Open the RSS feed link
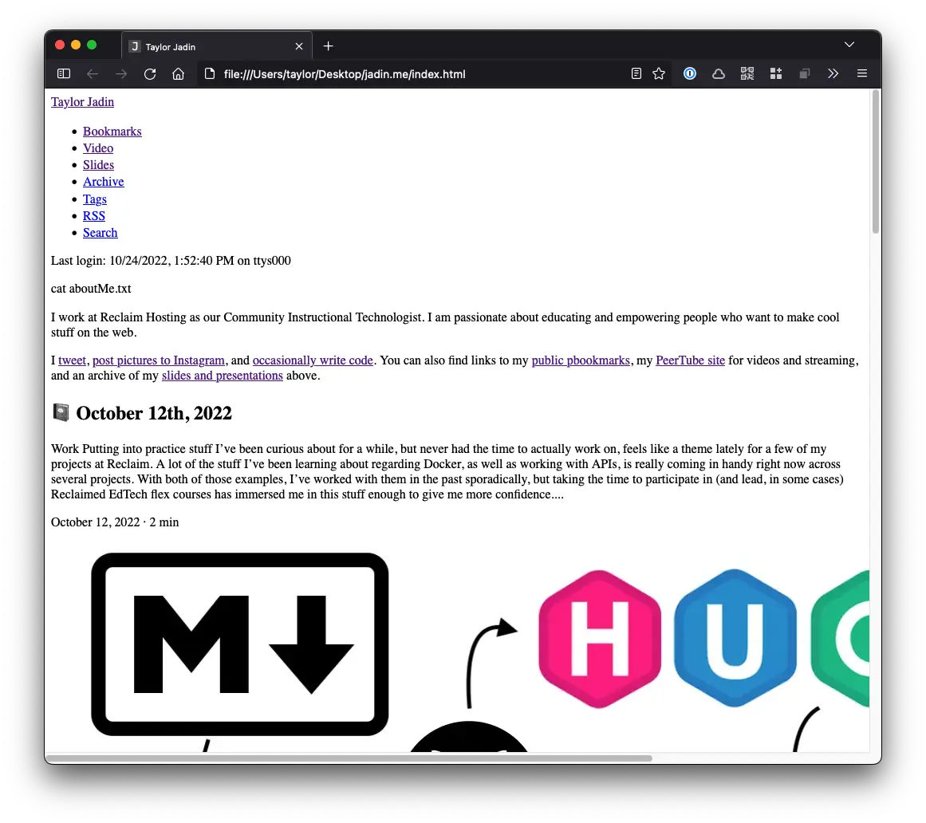This screenshot has height=823, width=926. (94, 215)
